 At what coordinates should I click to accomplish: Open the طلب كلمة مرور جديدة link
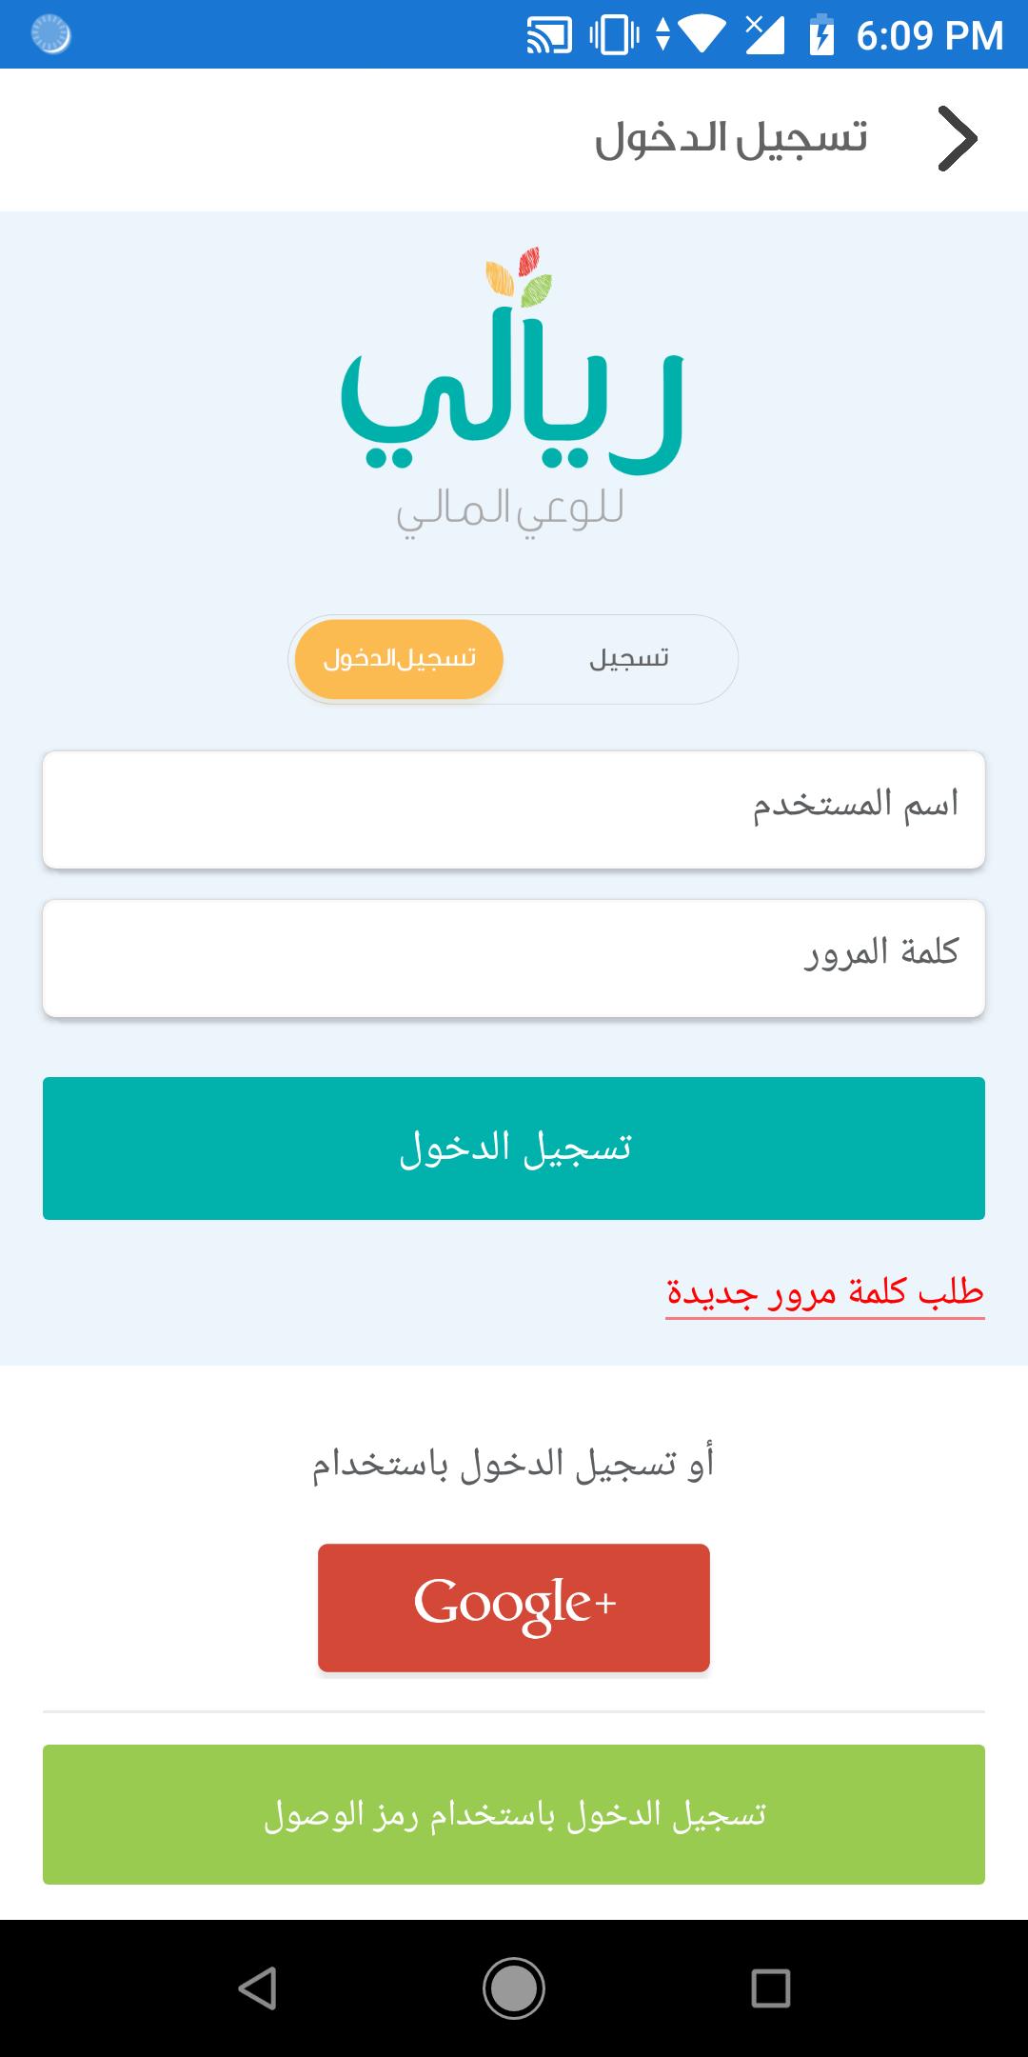pos(824,1295)
